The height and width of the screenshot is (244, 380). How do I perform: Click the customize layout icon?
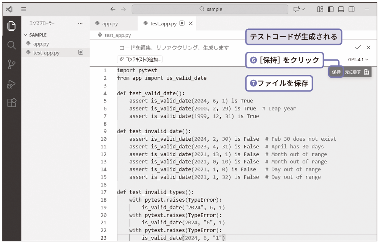(x=320, y=9)
